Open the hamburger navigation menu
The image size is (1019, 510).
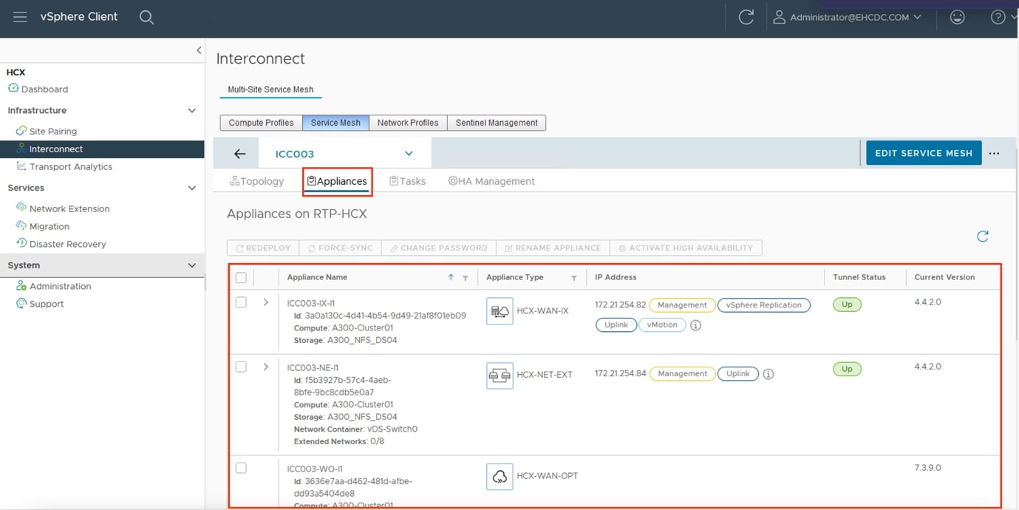(x=20, y=17)
